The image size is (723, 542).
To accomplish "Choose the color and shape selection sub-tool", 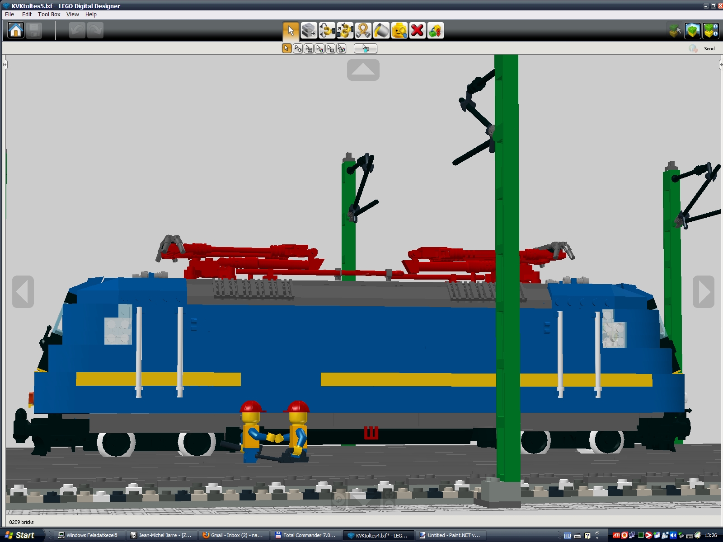I will point(341,48).
